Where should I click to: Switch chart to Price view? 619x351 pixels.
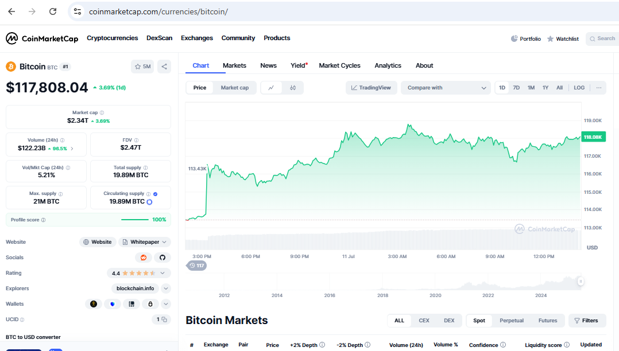tap(200, 88)
